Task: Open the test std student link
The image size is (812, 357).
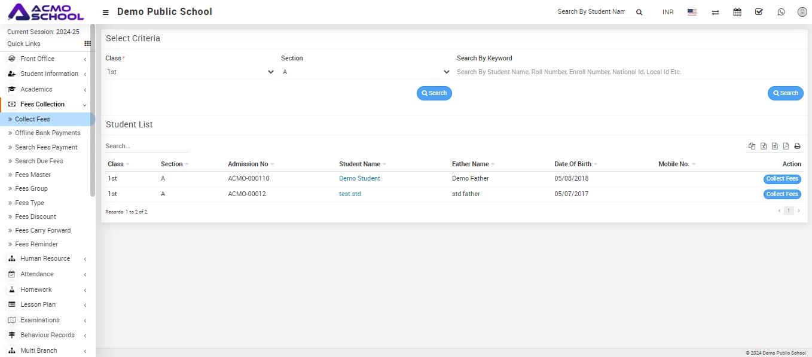Action: tap(350, 194)
